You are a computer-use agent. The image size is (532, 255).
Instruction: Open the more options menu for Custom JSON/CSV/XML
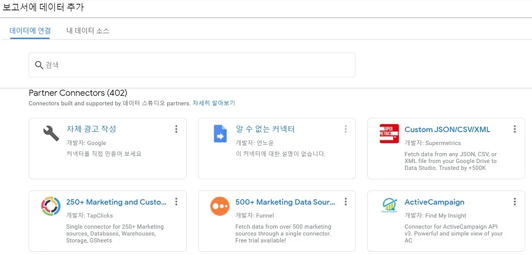tap(515, 129)
